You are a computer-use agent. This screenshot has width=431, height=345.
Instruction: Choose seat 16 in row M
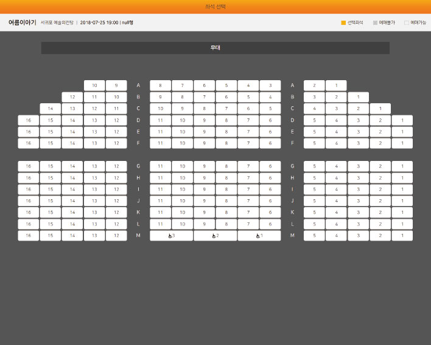pos(29,236)
